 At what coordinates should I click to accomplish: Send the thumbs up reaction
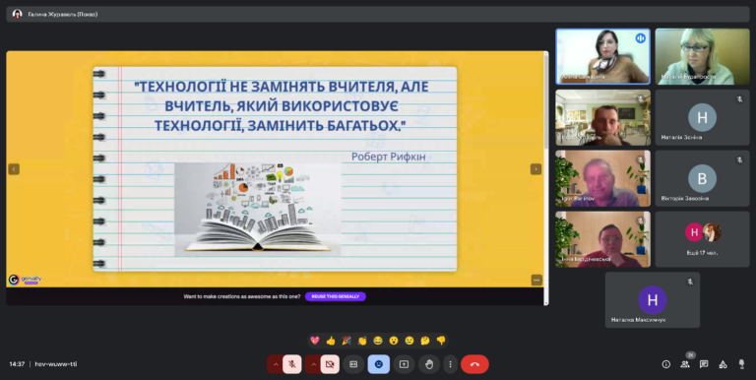point(331,341)
